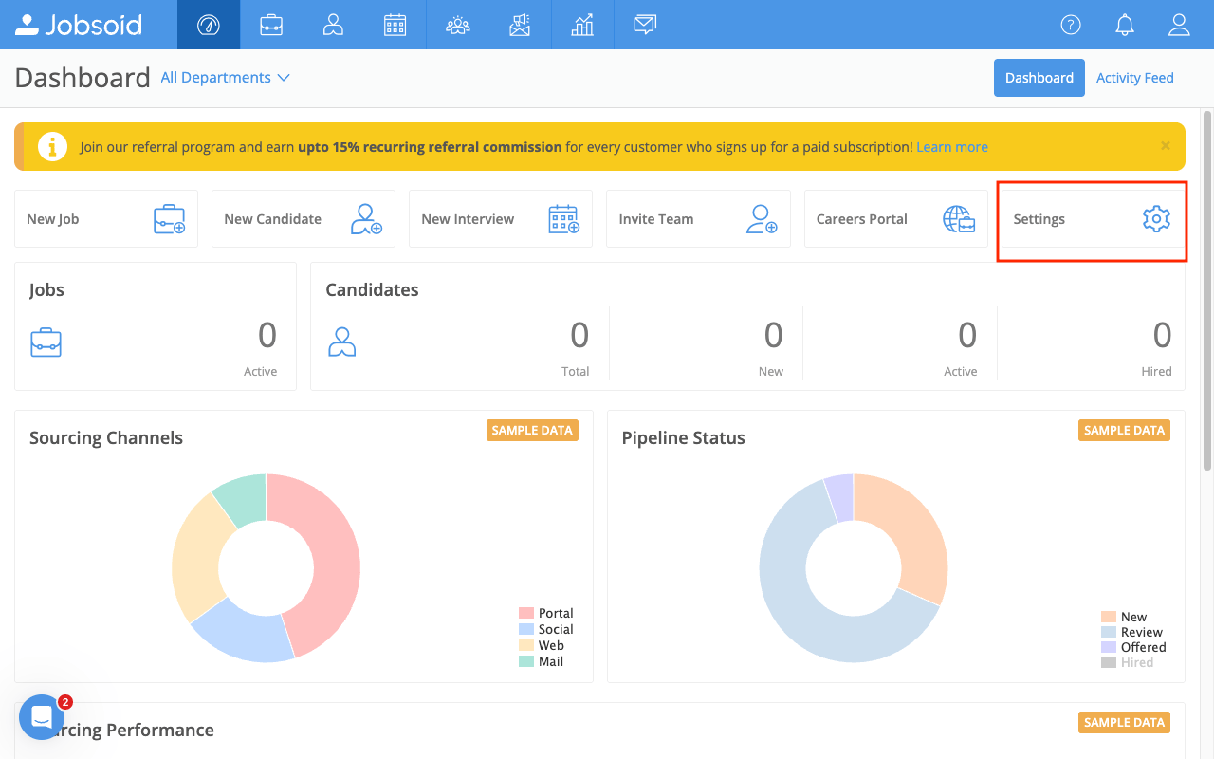Click the Active jobs count
This screenshot has height=759, width=1214.
[x=267, y=335]
